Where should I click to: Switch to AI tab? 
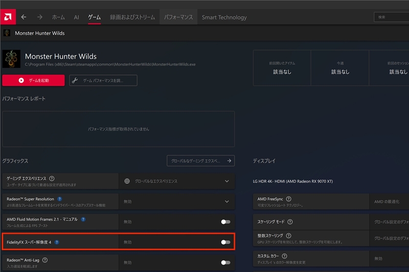click(x=76, y=17)
